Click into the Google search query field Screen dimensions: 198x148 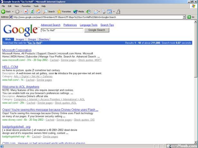62,30
